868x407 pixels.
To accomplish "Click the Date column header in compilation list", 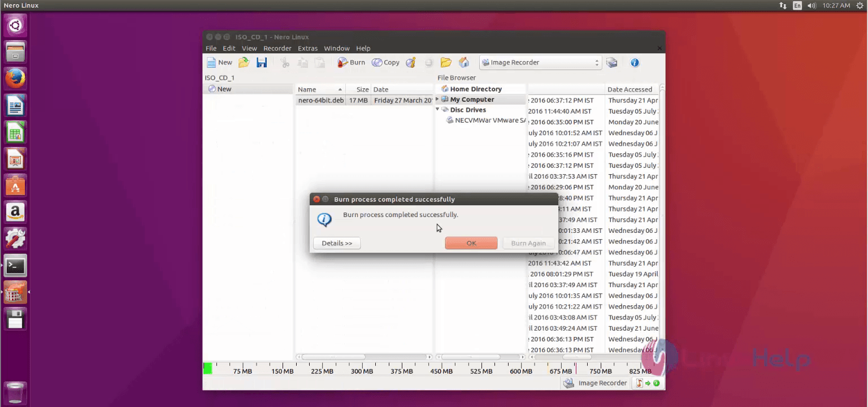I will pos(402,89).
